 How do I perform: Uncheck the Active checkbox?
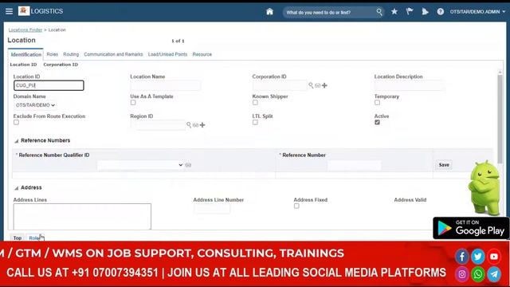pyautogui.click(x=377, y=122)
